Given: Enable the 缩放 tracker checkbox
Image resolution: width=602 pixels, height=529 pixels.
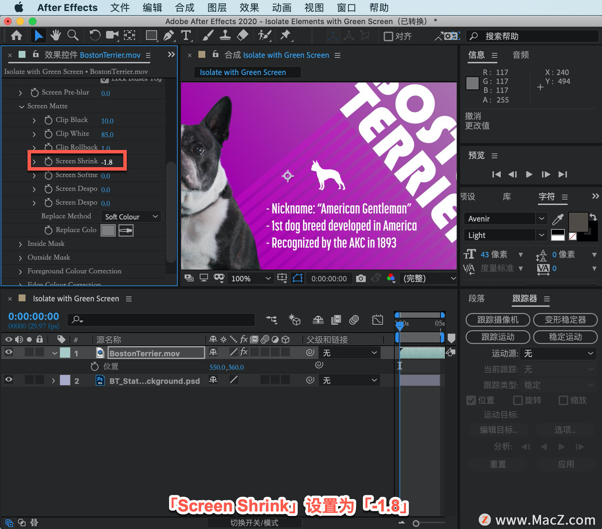Looking at the screenshot, I should [563, 400].
